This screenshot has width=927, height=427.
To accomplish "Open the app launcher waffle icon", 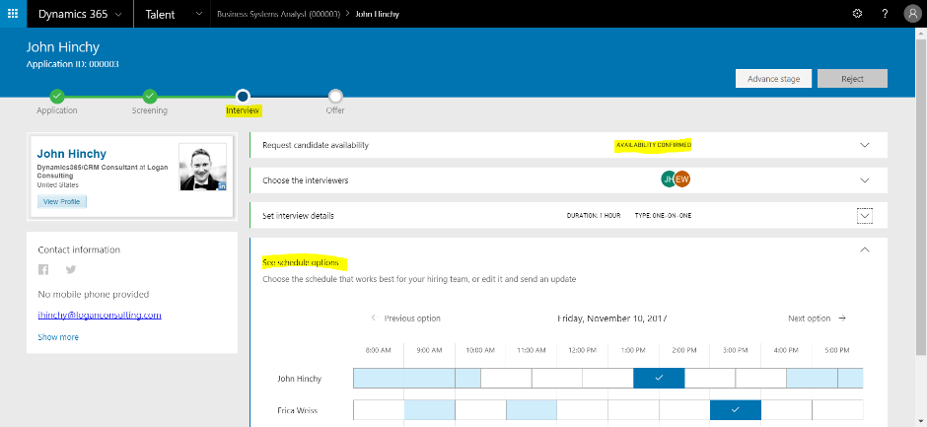I will pyautogui.click(x=13, y=14).
